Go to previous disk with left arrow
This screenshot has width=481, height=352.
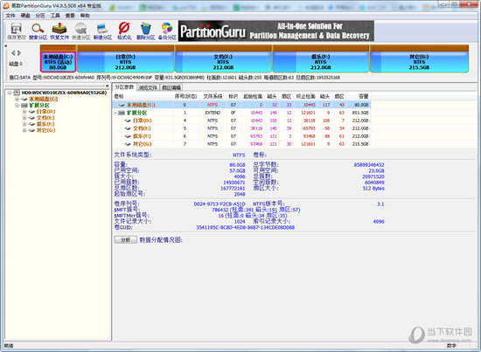click(13, 53)
